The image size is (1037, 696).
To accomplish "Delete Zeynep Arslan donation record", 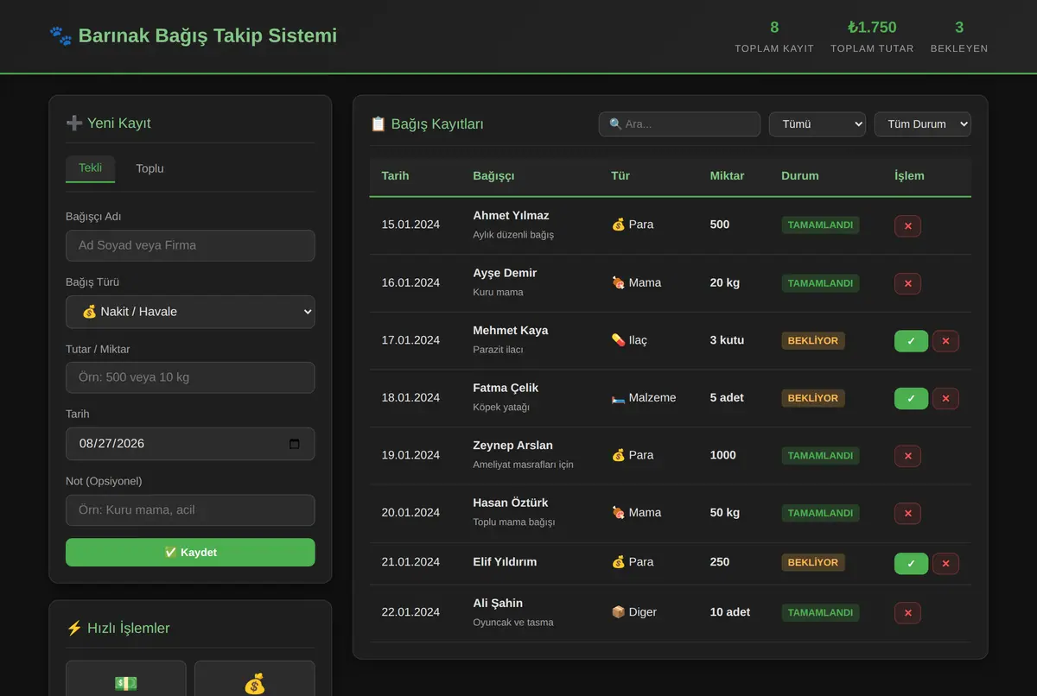I will tap(907, 456).
